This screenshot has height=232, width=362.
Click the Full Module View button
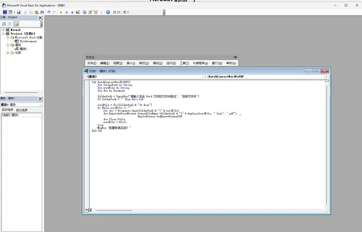pos(90,210)
